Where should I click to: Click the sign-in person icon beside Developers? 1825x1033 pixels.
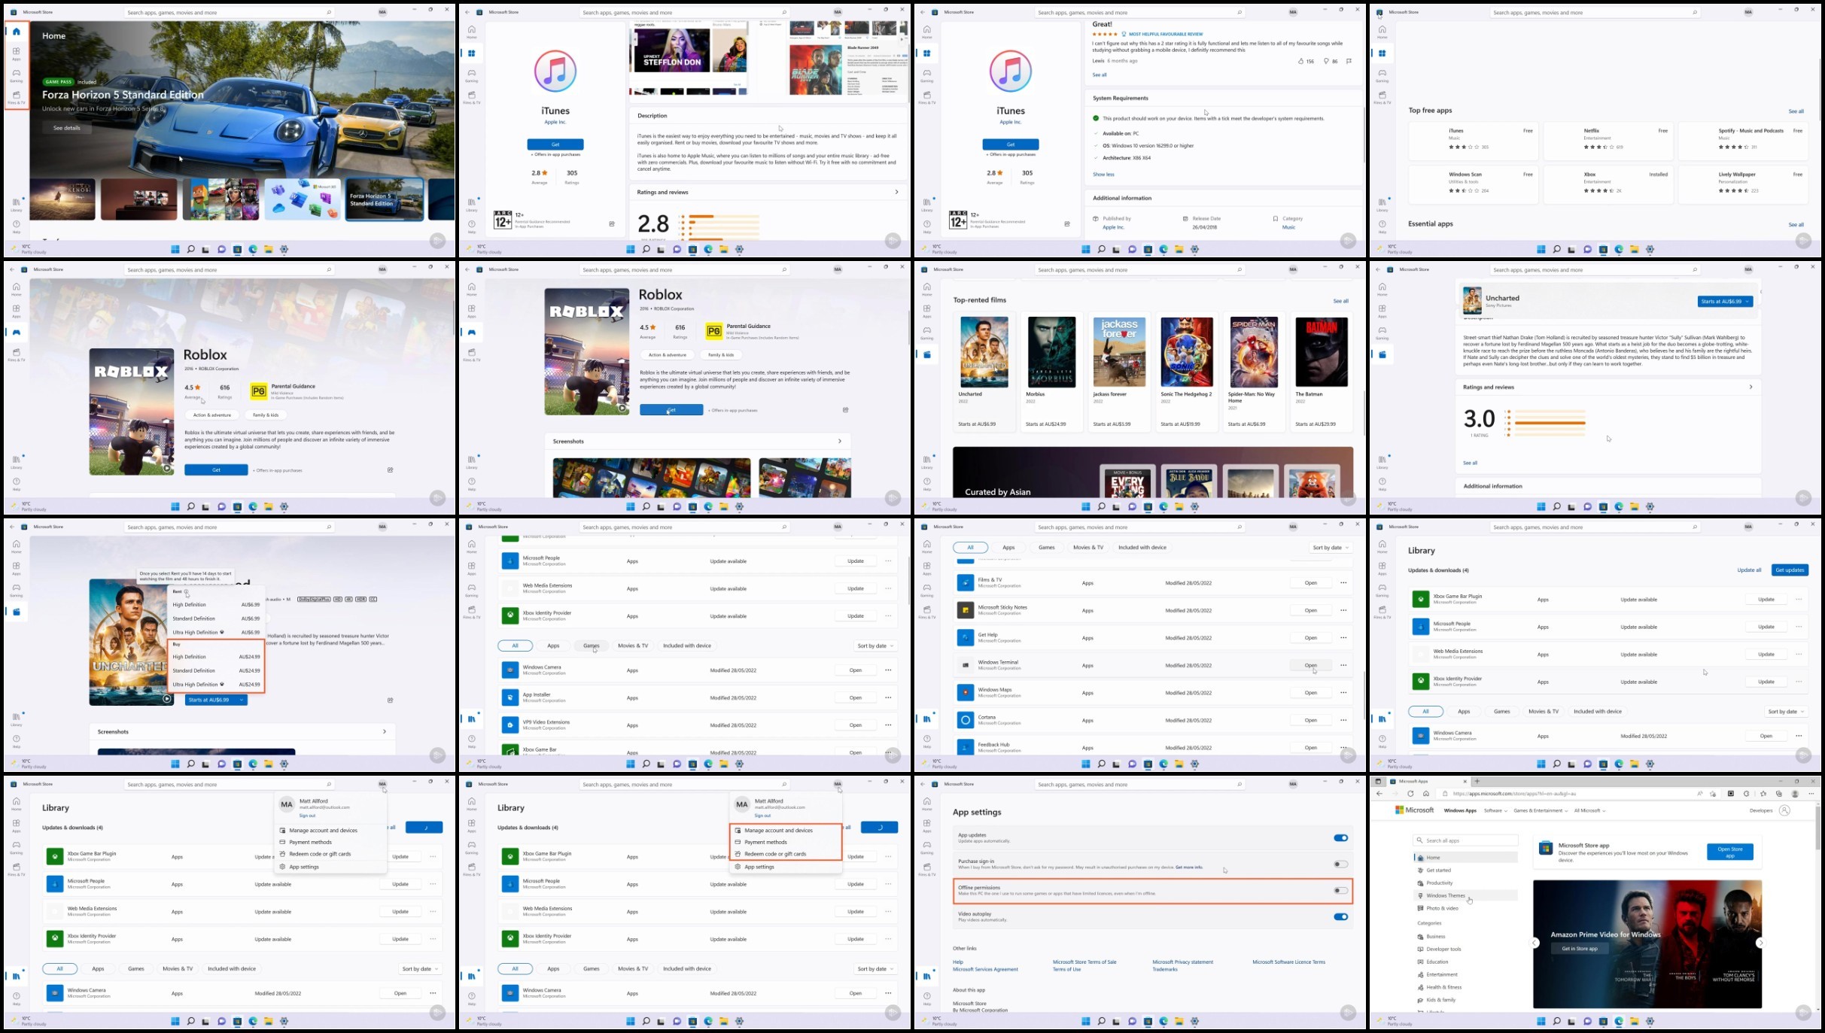1784,810
